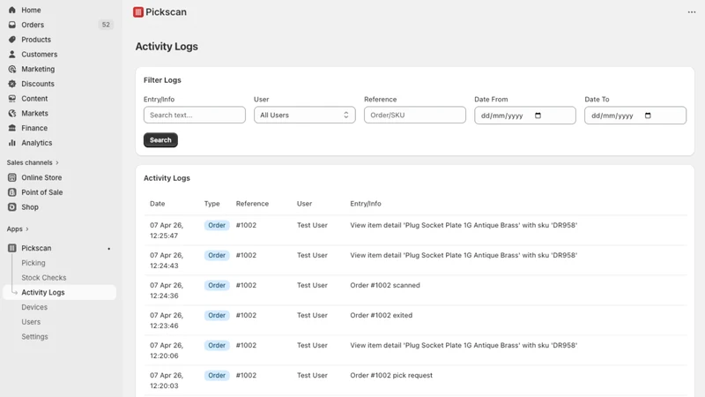Viewport: 705px width, 397px height.
Task: Click Order badge in 12:23:46 row
Action: (x=217, y=316)
